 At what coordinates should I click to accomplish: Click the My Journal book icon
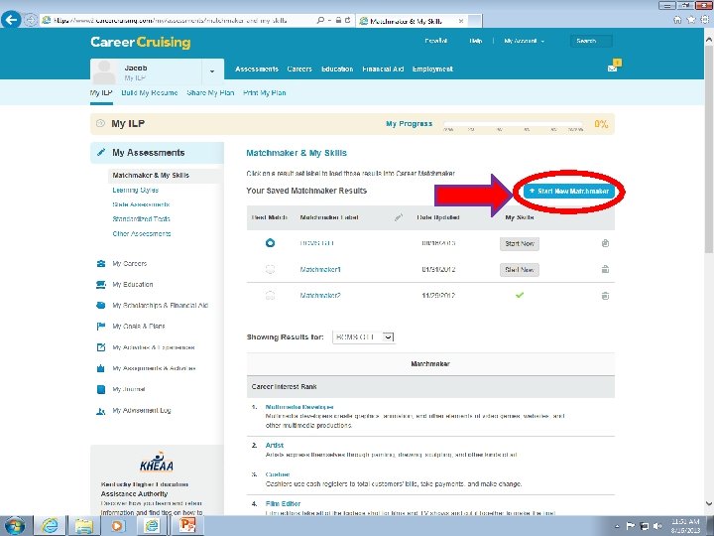pyautogui.click(x=100, y=389)
